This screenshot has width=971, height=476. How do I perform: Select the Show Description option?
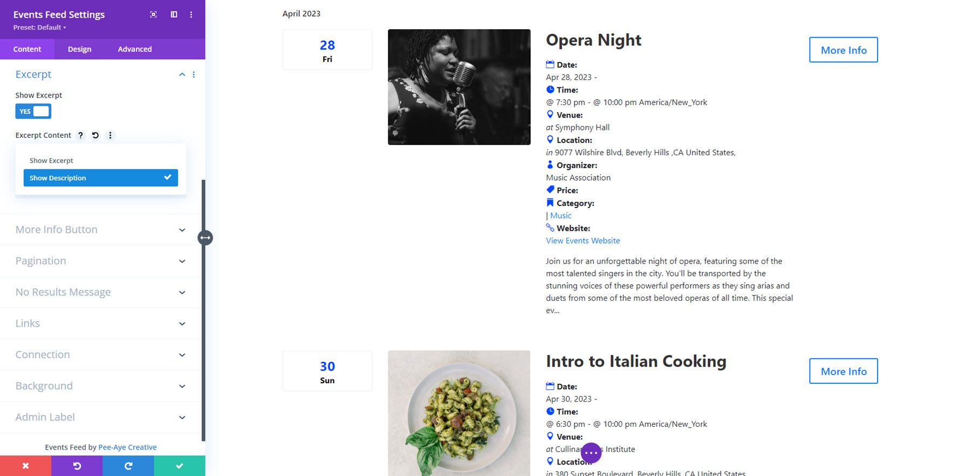tap(100, 178)
